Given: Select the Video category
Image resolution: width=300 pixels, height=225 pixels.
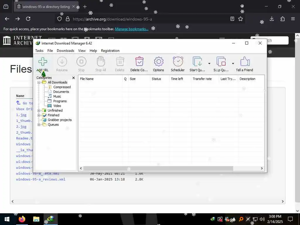Looking at the screenshot, I should coord(57,106).
